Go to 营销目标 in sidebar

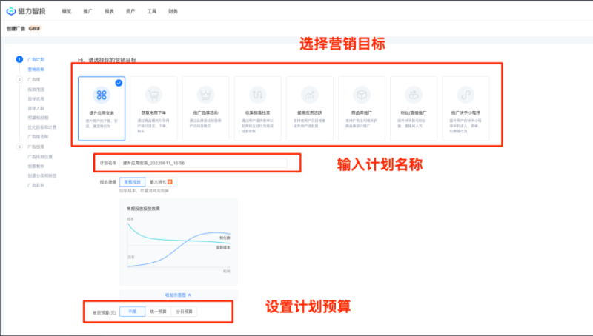pos(36,70)
